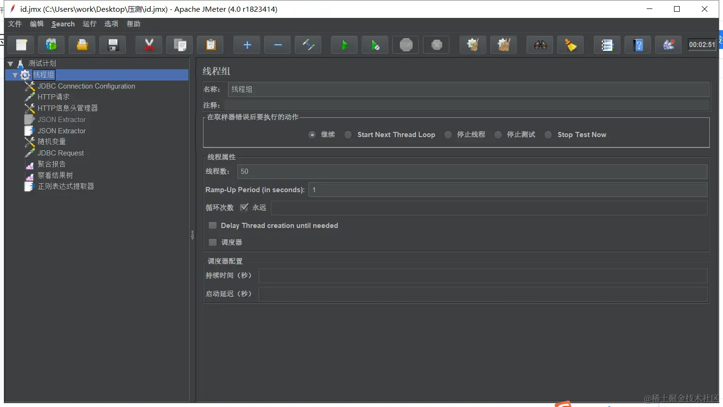Click the 00:02:51 elapsed time display
This screenshot has height=407, width=723.
pos(702,45)
